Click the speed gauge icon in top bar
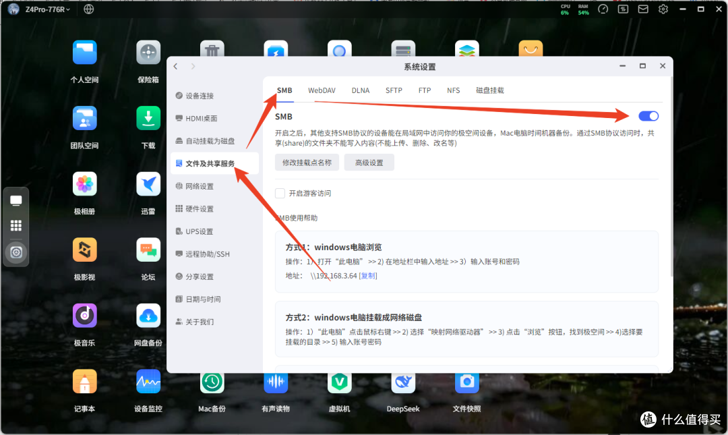This screenshot has width=728, height=435. [x=603, y=9]
